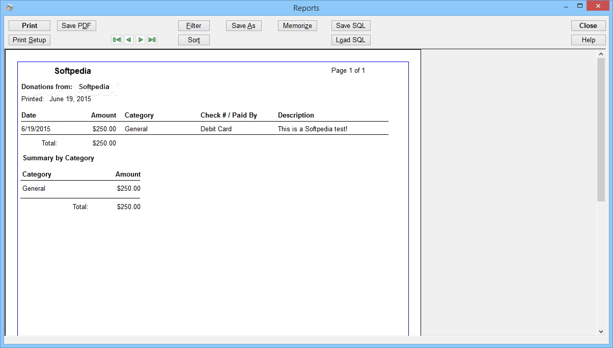Viewport: 613px width, 348px height.
Task: Save the report as PDF
Action: [76, 25]
